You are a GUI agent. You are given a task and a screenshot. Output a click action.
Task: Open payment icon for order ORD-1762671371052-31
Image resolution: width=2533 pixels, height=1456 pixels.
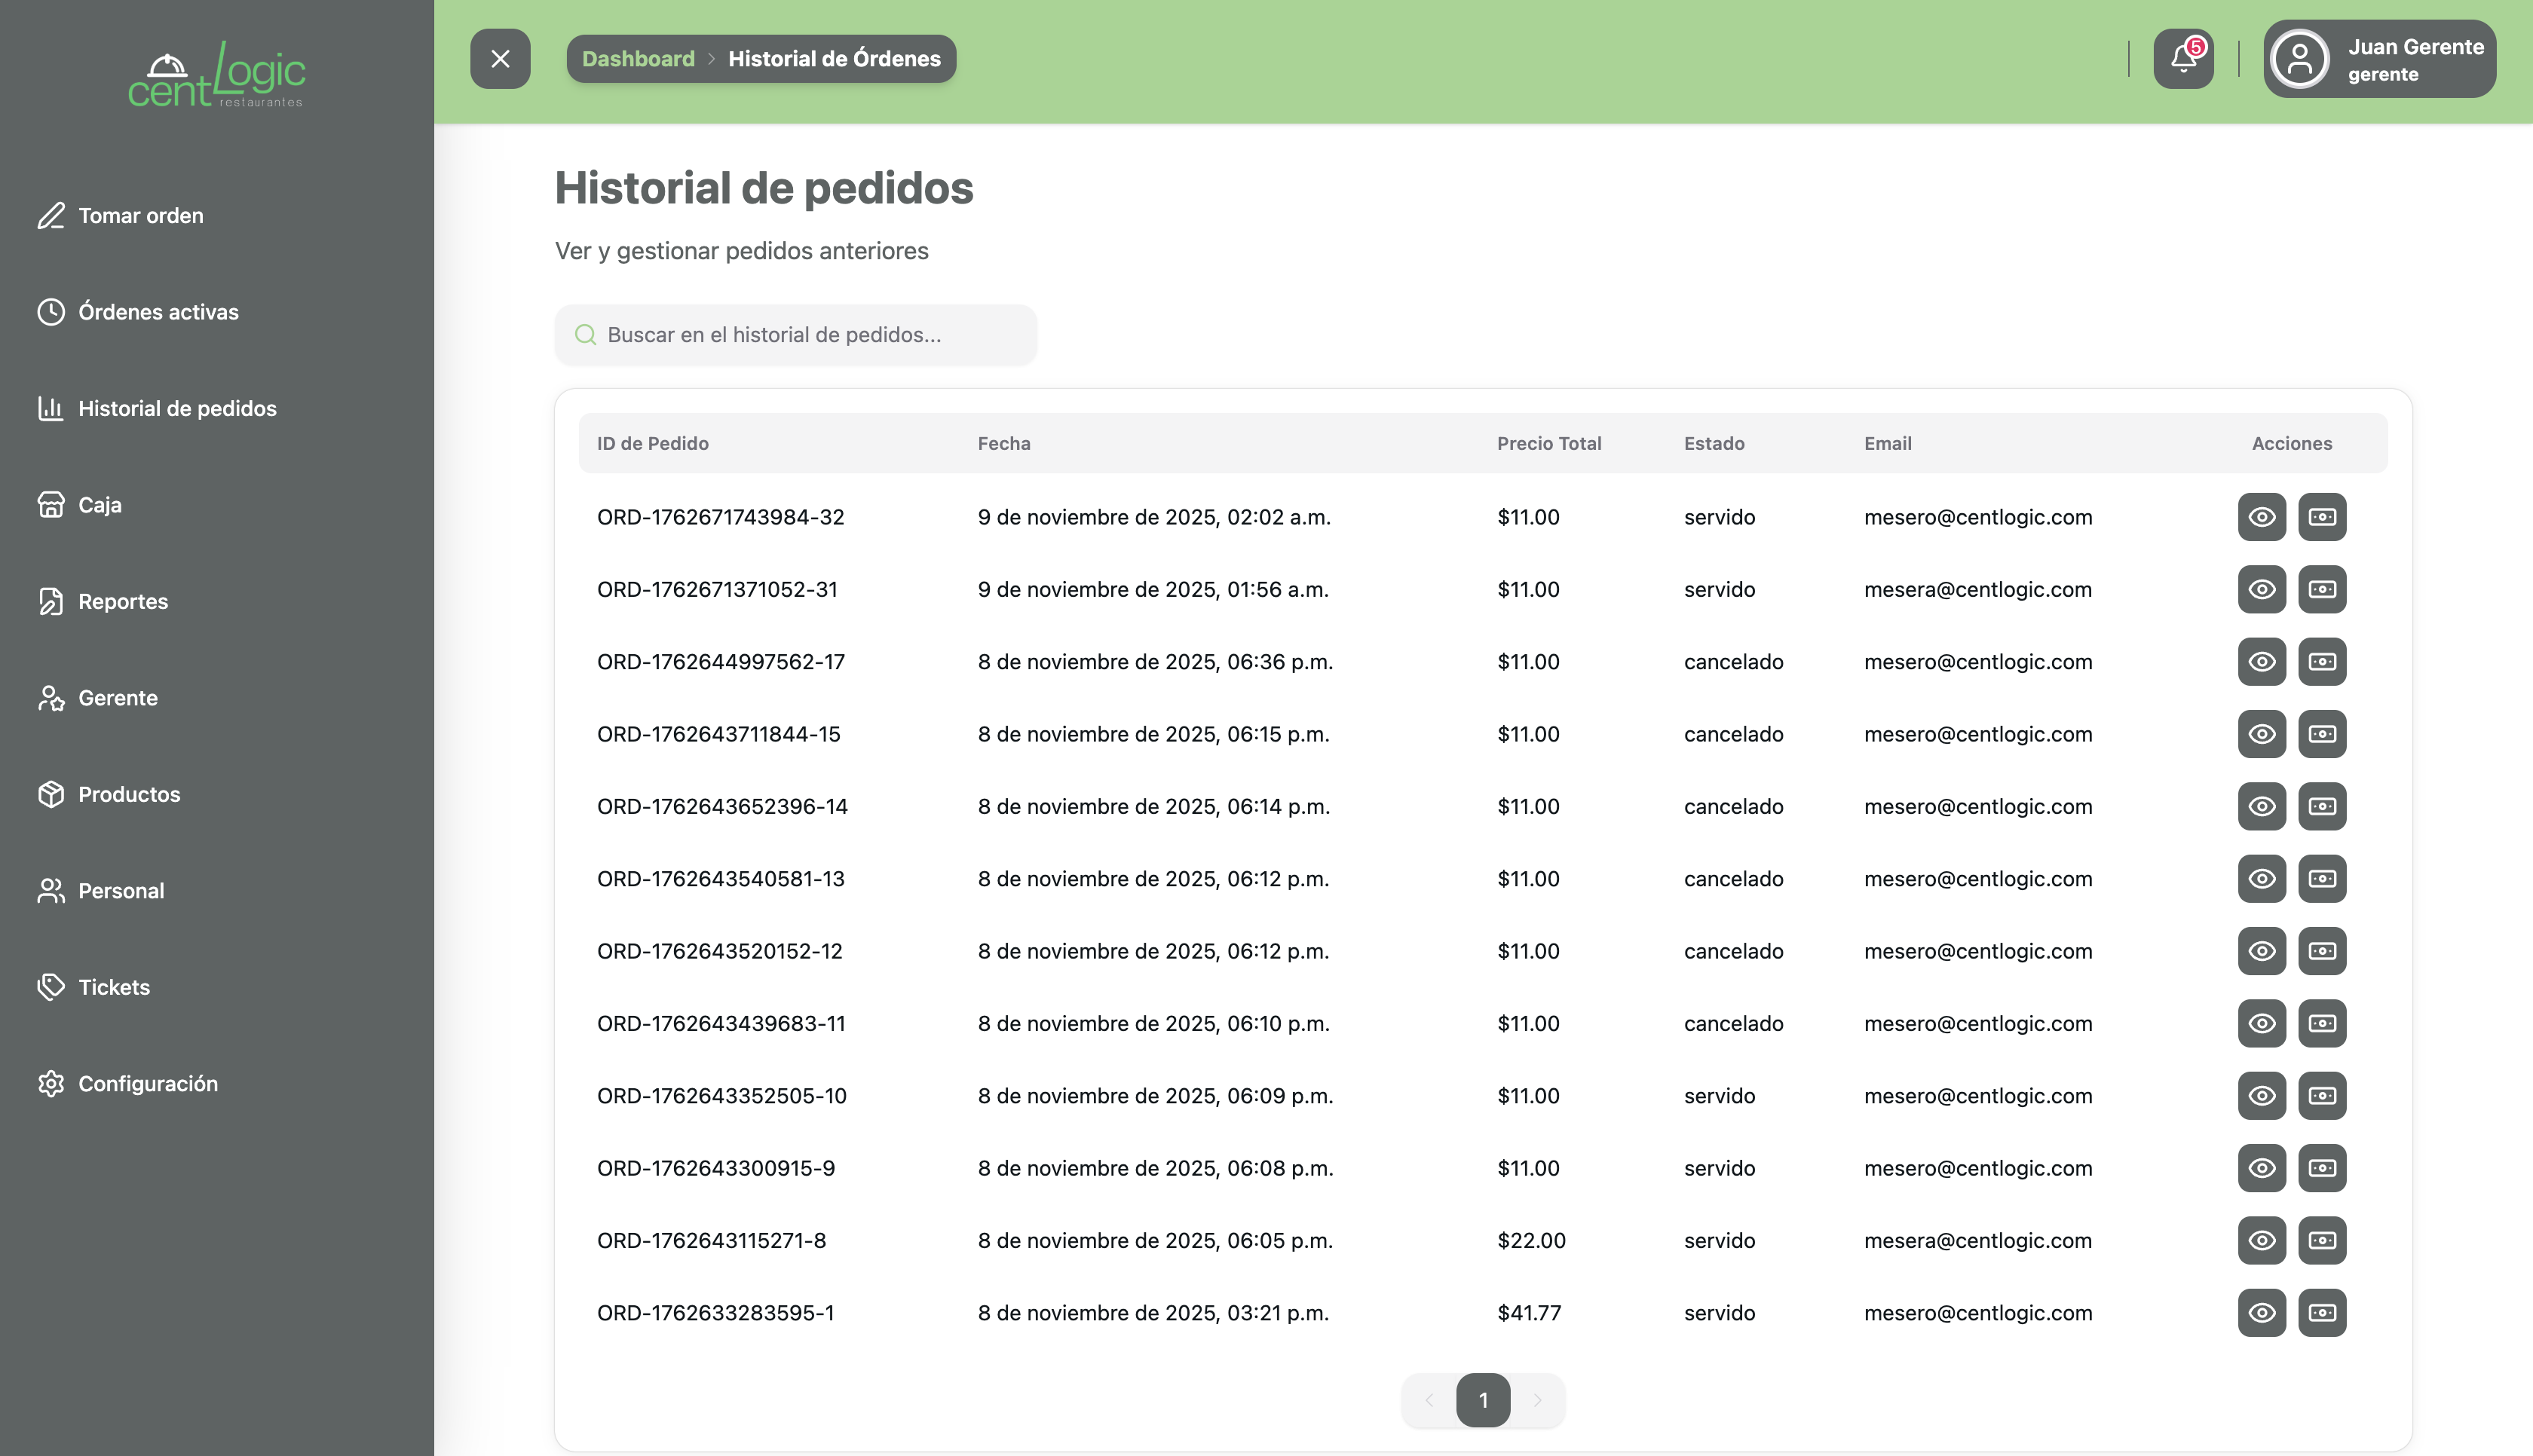tap(2321, 589)
